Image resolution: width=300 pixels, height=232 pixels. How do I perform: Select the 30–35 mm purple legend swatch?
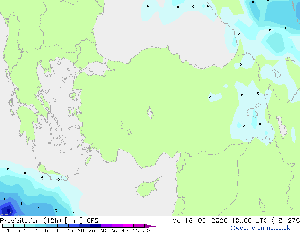pos(106,226)
